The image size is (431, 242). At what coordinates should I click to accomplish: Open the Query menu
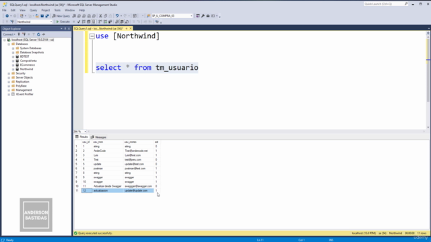(33, 10)
